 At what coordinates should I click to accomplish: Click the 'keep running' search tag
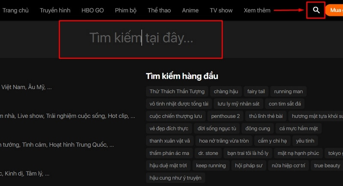pyautogui.click(x=211, y=165)
